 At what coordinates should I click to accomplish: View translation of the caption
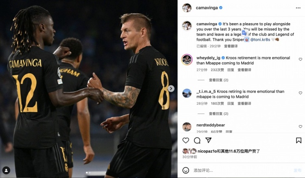(231, 46)
